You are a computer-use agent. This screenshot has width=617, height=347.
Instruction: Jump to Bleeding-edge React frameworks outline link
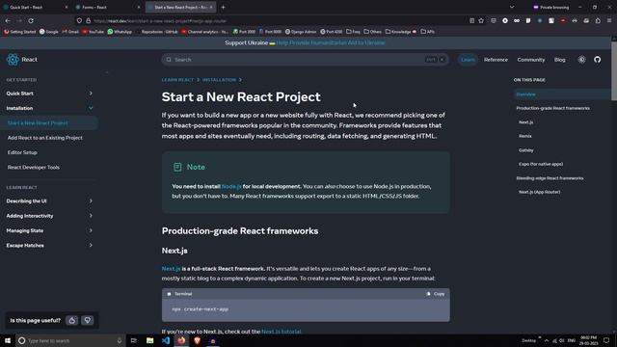tap(550, 178)
